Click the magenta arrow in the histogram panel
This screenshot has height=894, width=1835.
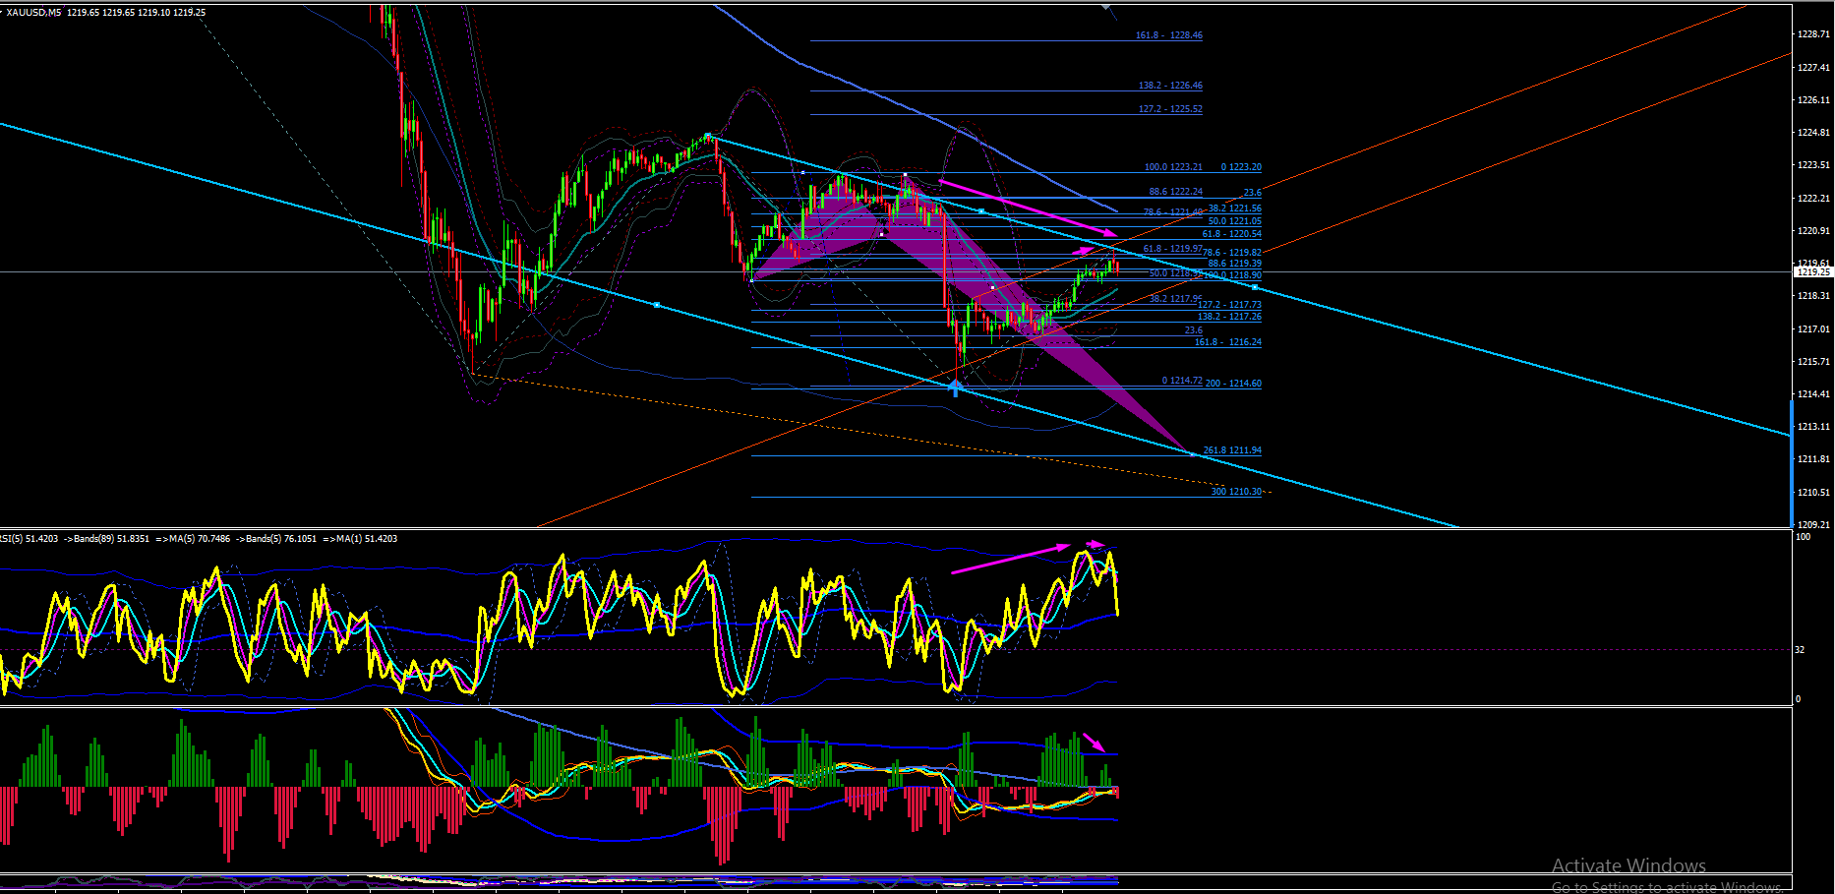1095,743
